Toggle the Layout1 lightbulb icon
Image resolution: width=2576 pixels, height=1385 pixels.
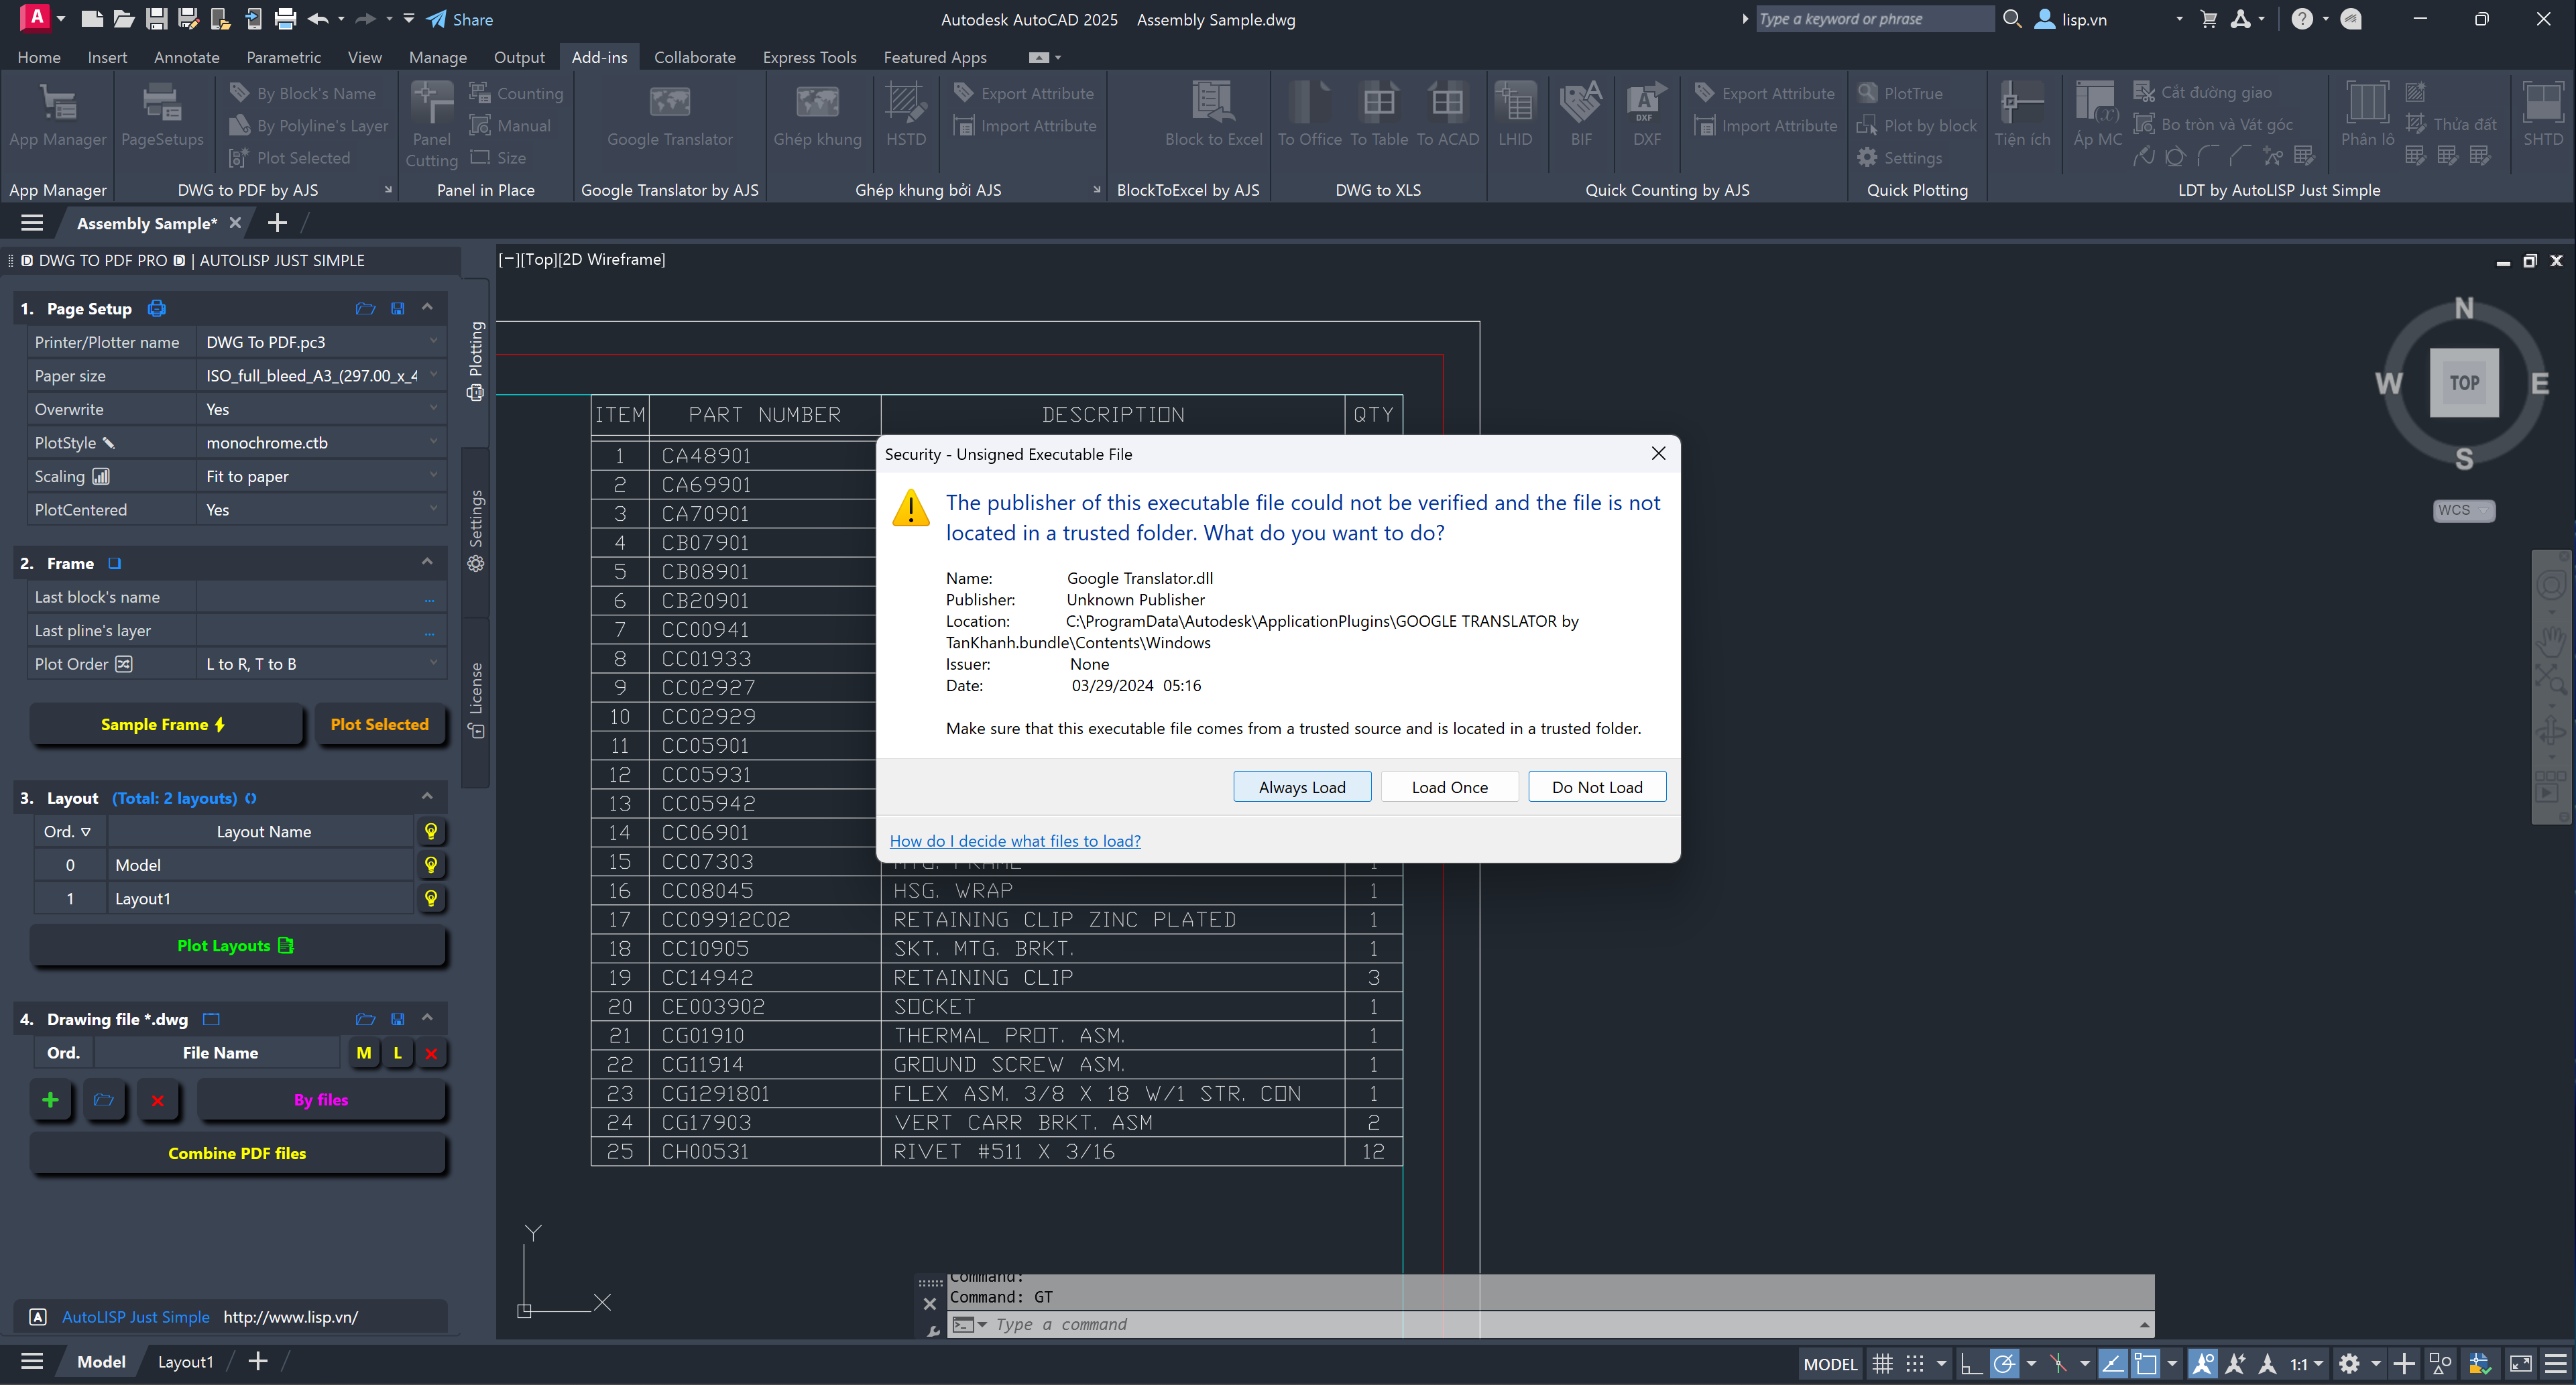[x=430, y=898]
